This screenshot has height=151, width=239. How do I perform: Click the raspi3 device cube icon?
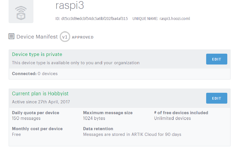point(21,13)
